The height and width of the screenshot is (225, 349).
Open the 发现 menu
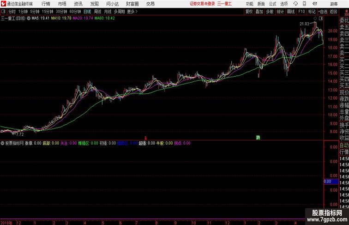[94, 4]
